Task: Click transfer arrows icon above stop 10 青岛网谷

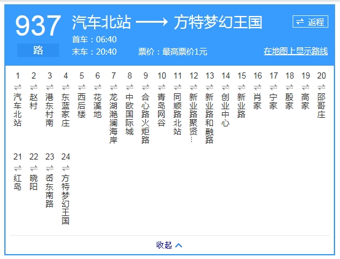Action: [162, 87]
